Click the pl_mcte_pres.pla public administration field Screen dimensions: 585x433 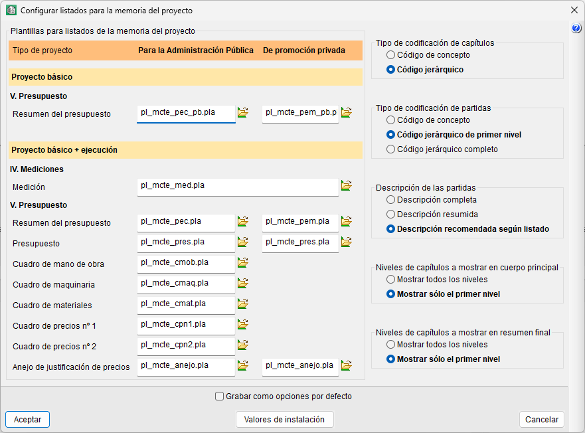coord(186,242)
